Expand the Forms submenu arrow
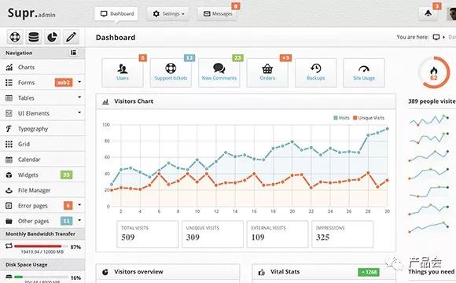456x283 pixels. [79, 82]
